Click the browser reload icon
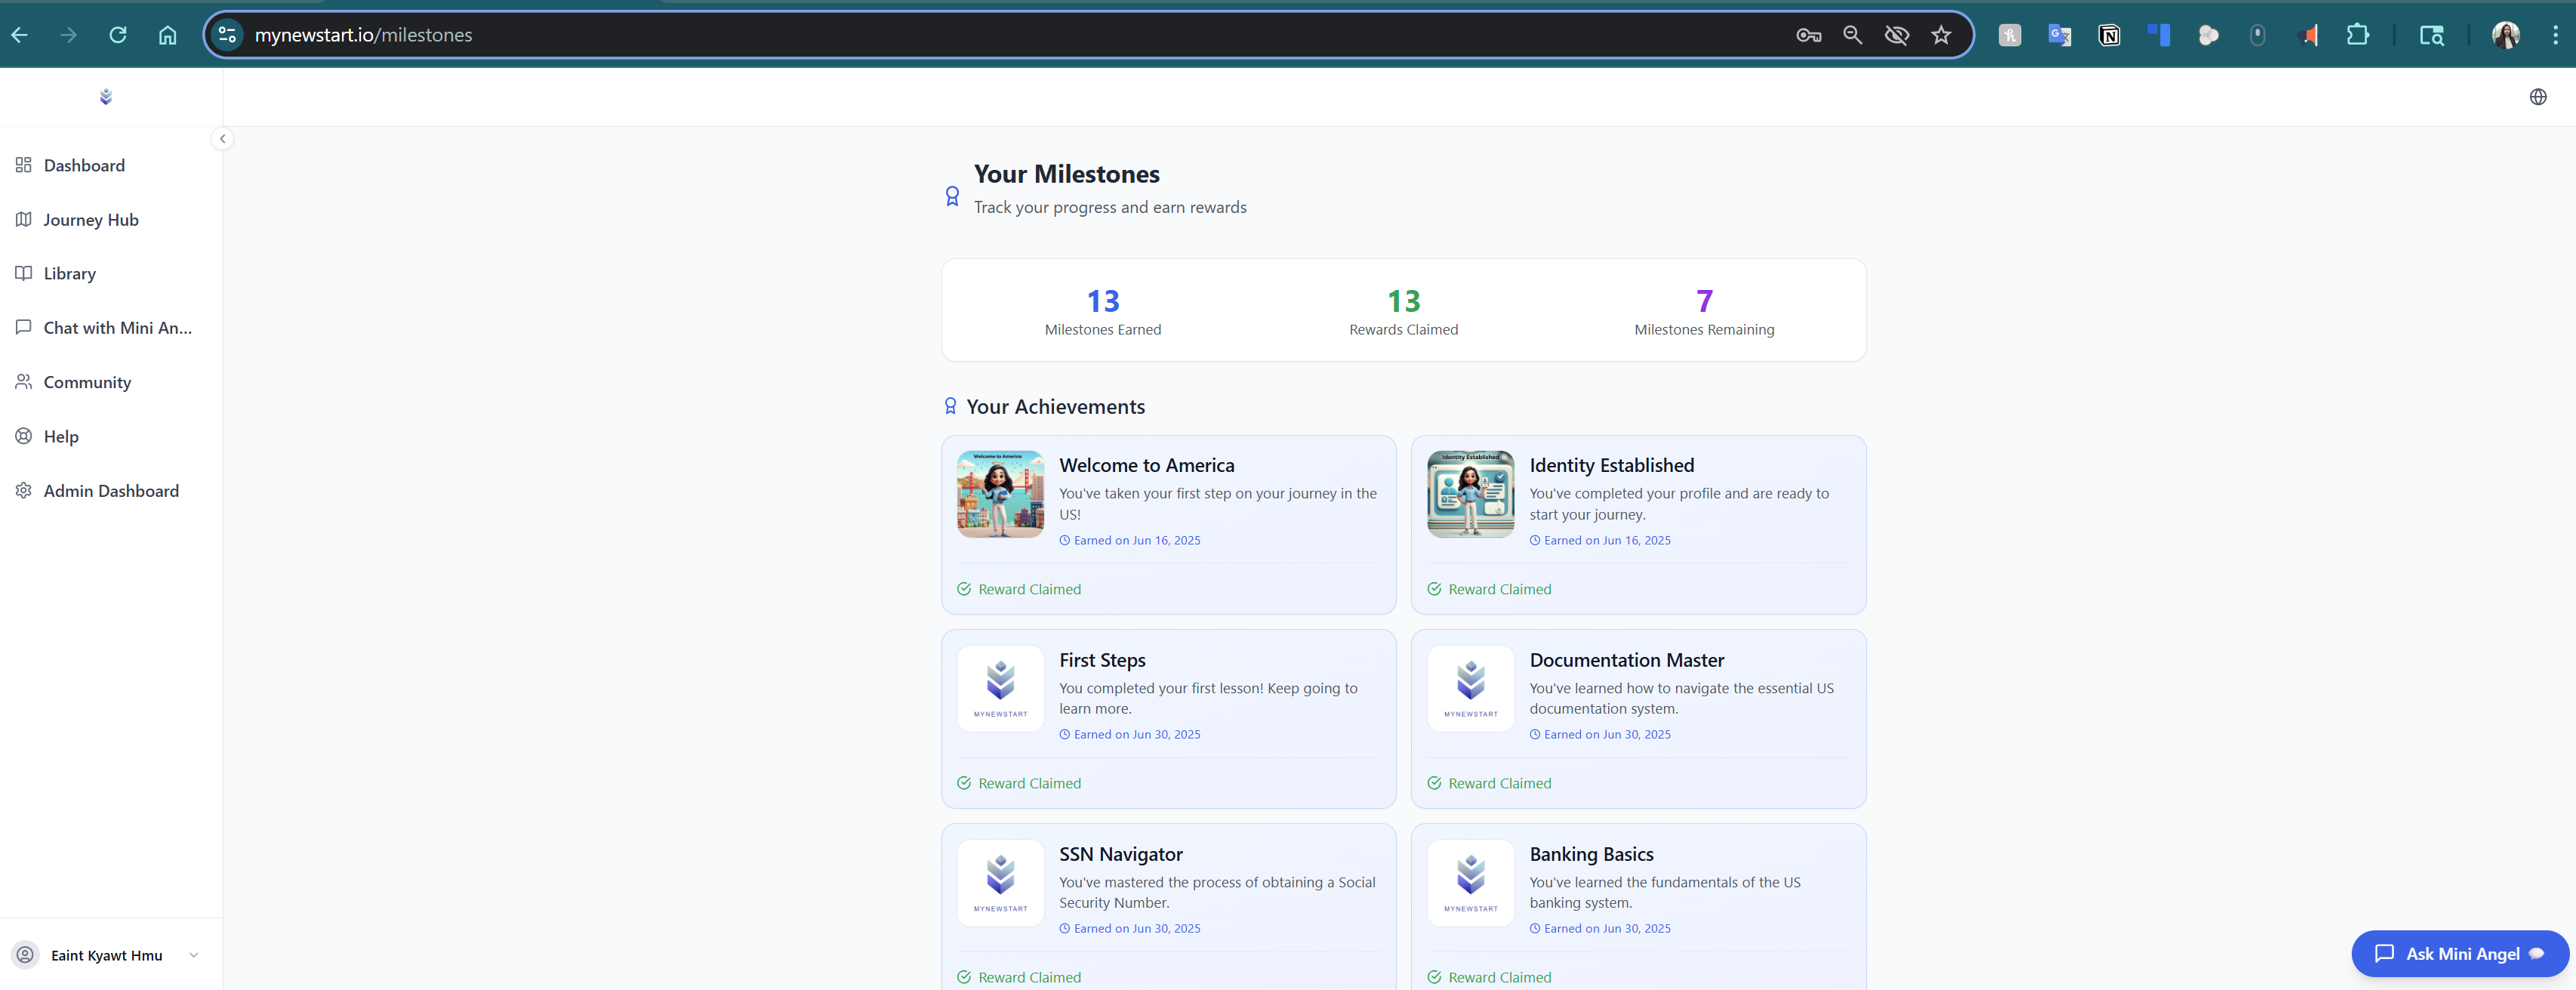This screenshot has height=990, width=2576. click(x=118, y=35)
